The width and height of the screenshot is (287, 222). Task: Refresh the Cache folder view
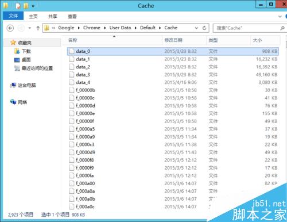[204, 28]
